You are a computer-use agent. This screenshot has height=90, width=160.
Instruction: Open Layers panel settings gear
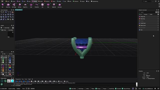click(x=12, y=52)
